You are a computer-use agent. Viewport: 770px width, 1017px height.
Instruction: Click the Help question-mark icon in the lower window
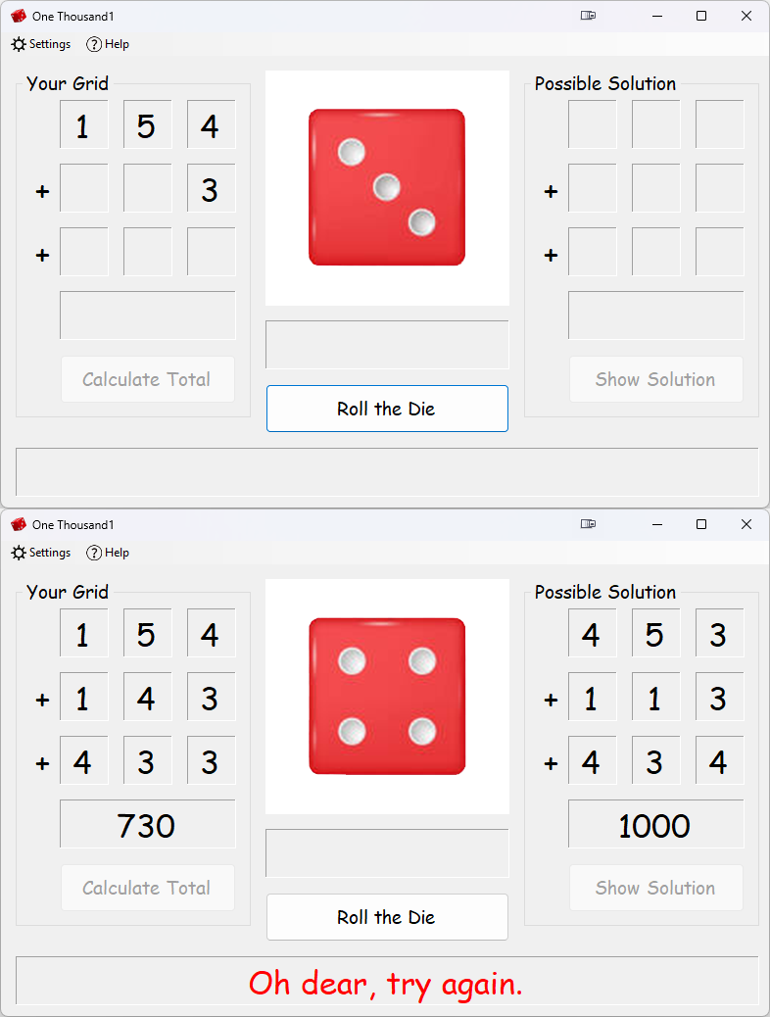pos(94,553)
